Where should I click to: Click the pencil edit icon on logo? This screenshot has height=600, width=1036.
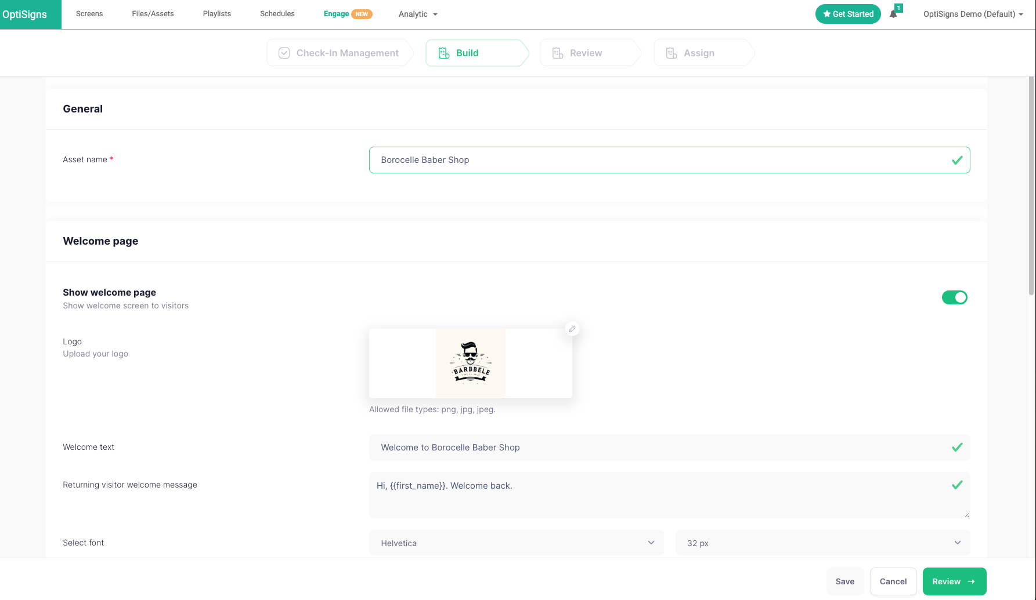(x=572, y=329)
